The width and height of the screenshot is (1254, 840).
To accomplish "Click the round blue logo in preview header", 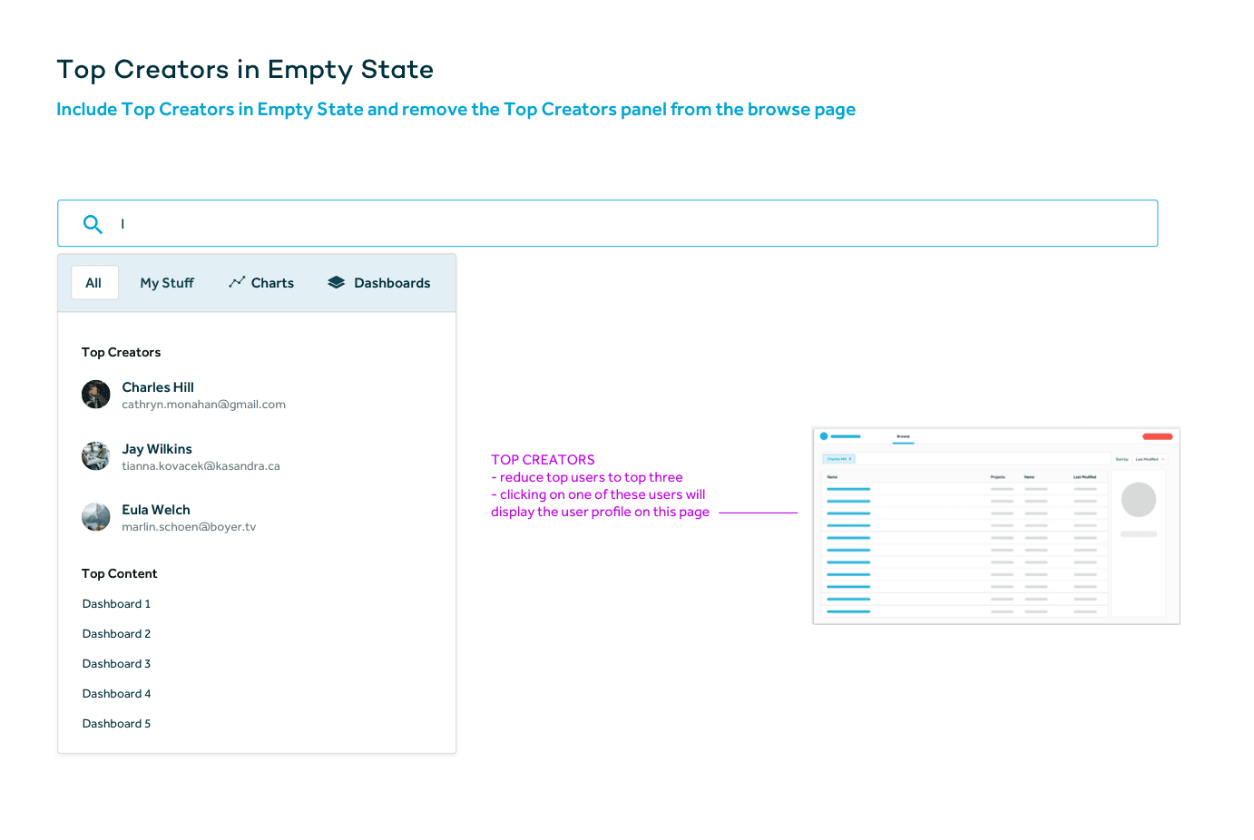I will point(824,436).
